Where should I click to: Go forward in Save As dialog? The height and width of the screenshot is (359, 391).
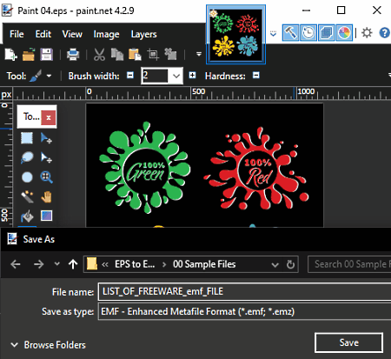coord(38,264)
